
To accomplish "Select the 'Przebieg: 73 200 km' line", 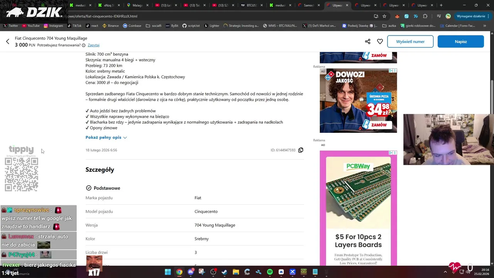I will click(x=104, y=66).
